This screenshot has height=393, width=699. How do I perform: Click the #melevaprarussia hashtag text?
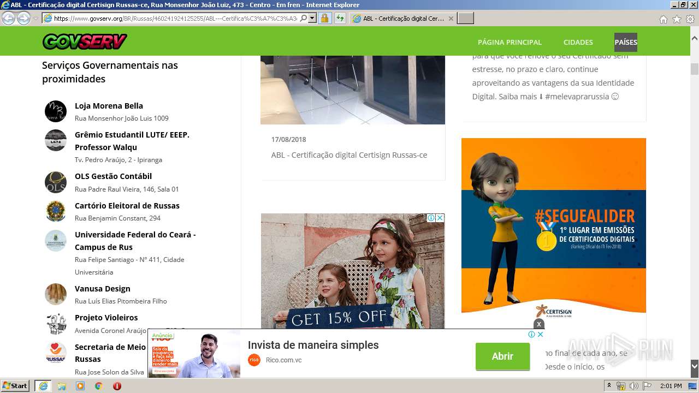577,97
